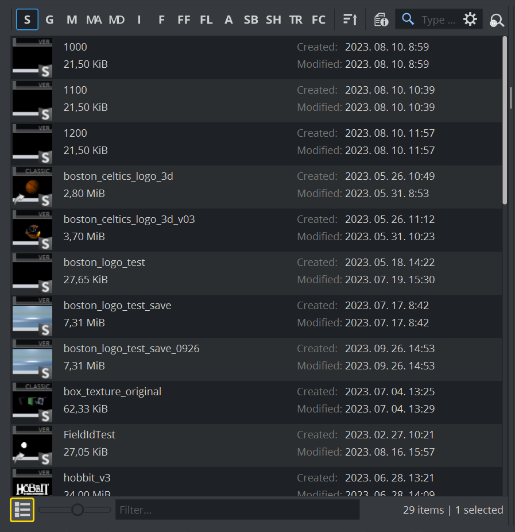The image size is (515, 532).
Task: Choose the A (Audio) asset type icon
Action: [x=229, y=20]
